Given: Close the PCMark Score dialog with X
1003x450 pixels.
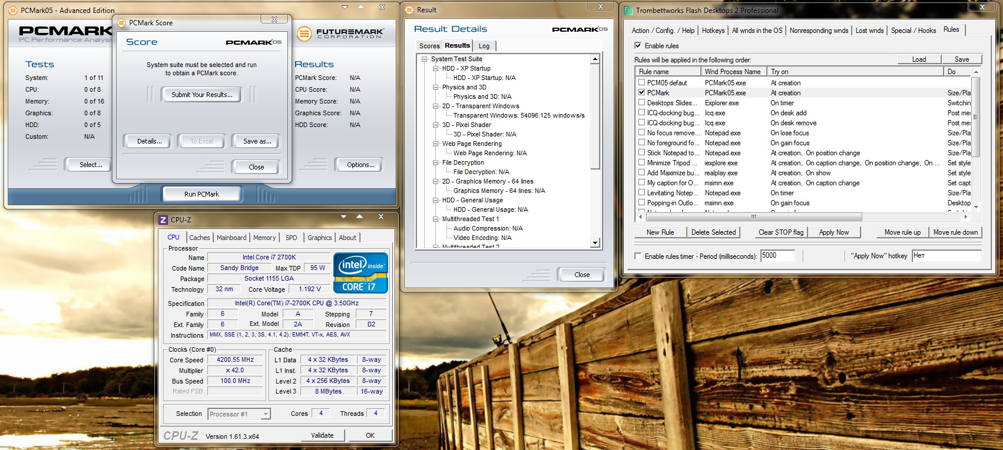Looking at the screenshot, I should (274, 19).
